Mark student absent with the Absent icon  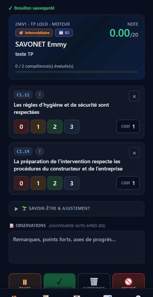pos(129,281)
